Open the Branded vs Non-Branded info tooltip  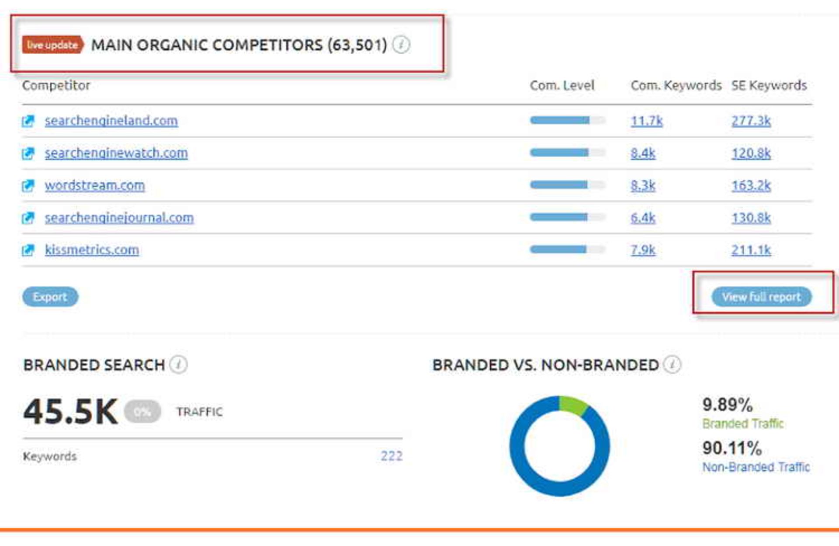pyautogui.click(x=672, y=364)
